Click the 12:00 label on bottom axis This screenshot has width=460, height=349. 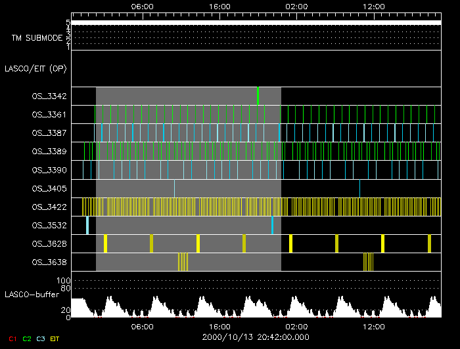(x=373, y=326)
